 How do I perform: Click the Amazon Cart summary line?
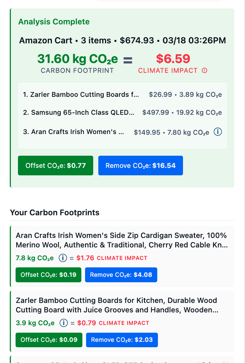pyautogui.click(x=122, y=40)
